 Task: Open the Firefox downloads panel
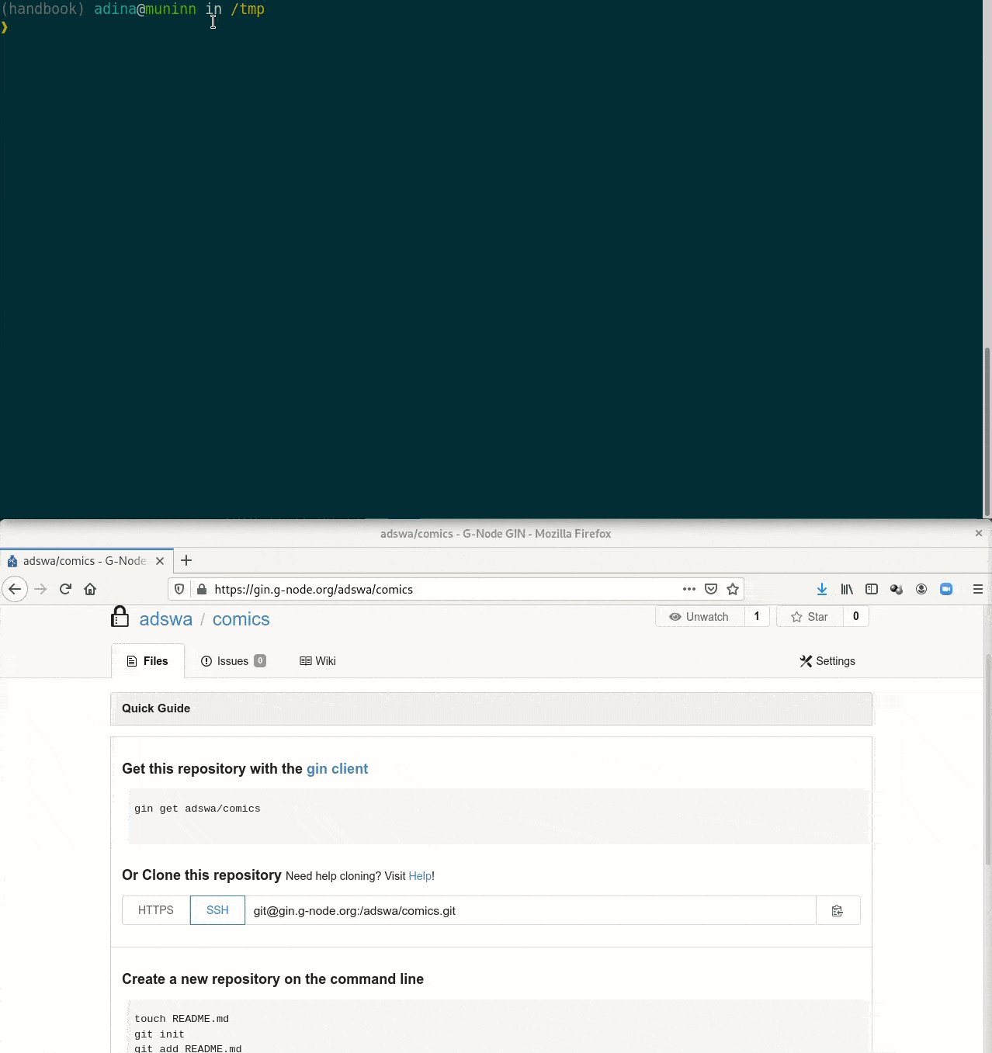821,589
